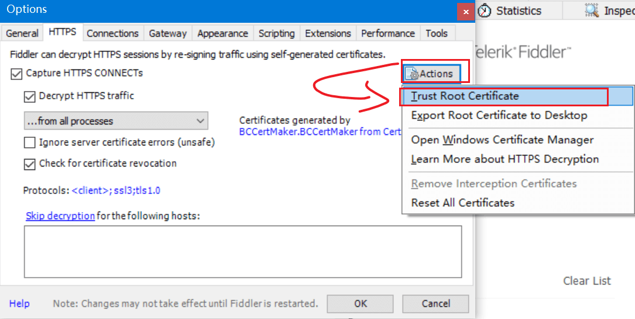Select Export Root Certificate to Desktop

pyautogui.click(x=517, y=116)
